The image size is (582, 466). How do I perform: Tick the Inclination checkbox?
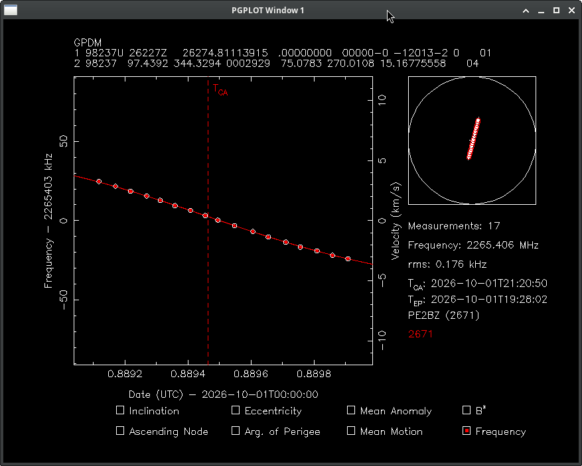120,410
